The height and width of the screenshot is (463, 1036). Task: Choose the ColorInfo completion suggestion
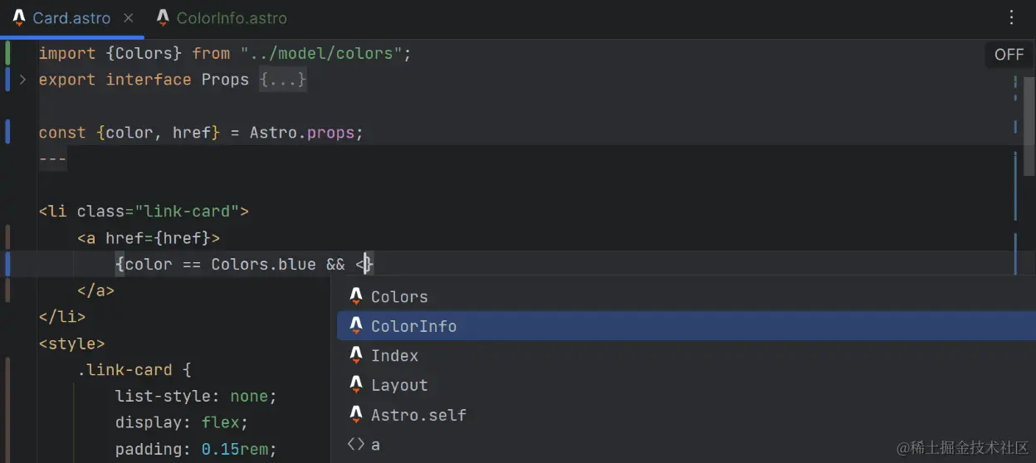click(413, 326)
